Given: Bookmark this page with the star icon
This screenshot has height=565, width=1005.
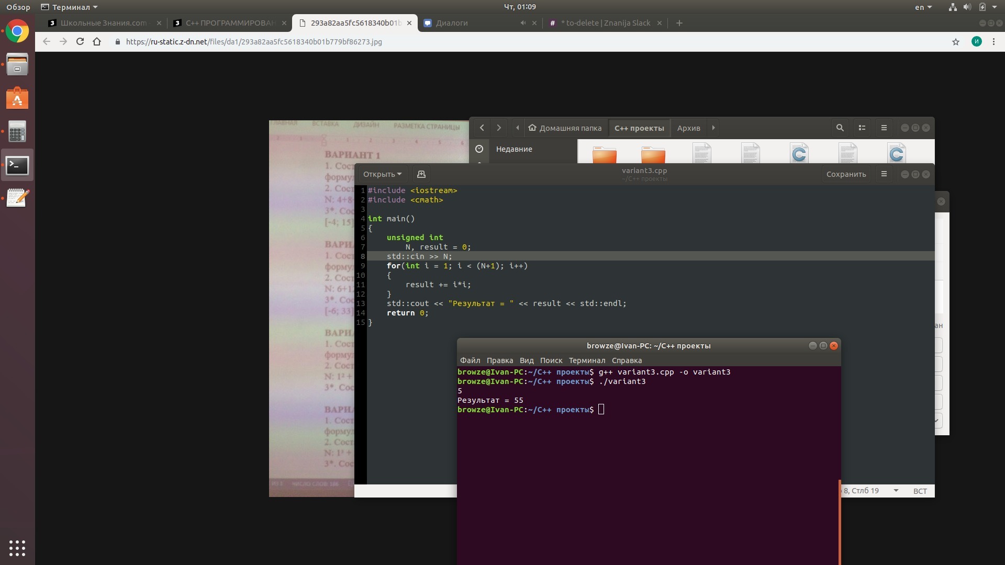Looking at the screenshot, I should (x=956, y=42).
